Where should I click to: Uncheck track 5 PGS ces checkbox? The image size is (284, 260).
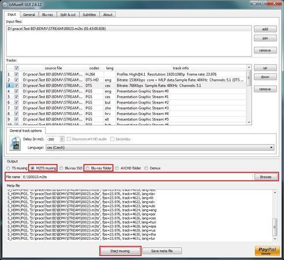(17, 96)
